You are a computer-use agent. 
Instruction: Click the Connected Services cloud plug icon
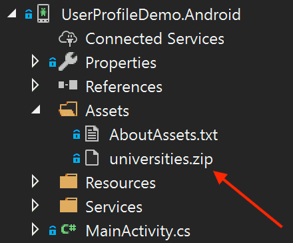(68, 39)
